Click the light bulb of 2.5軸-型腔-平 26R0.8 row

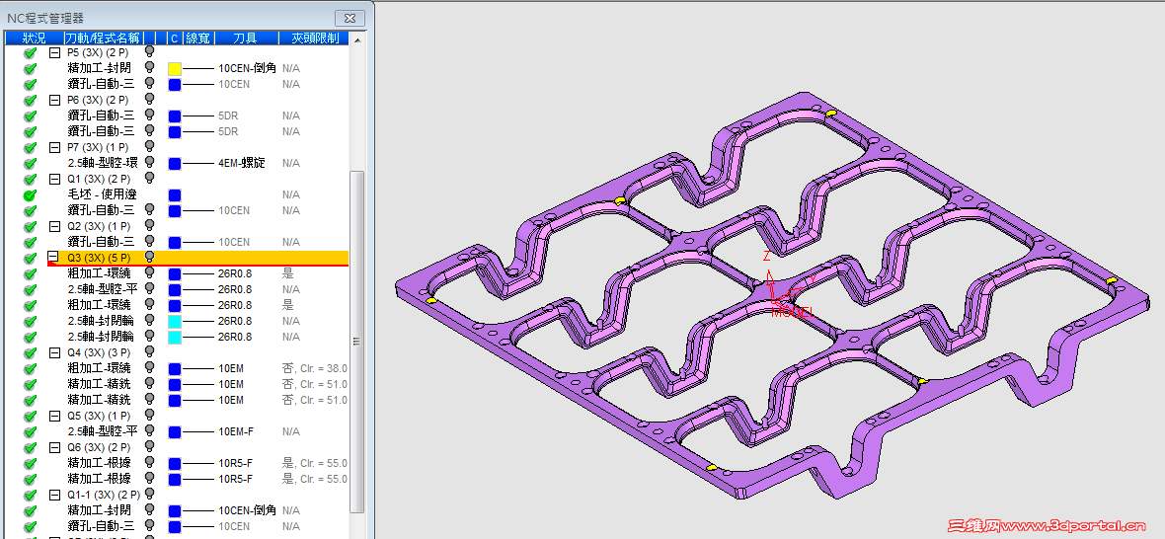point(149,289)
